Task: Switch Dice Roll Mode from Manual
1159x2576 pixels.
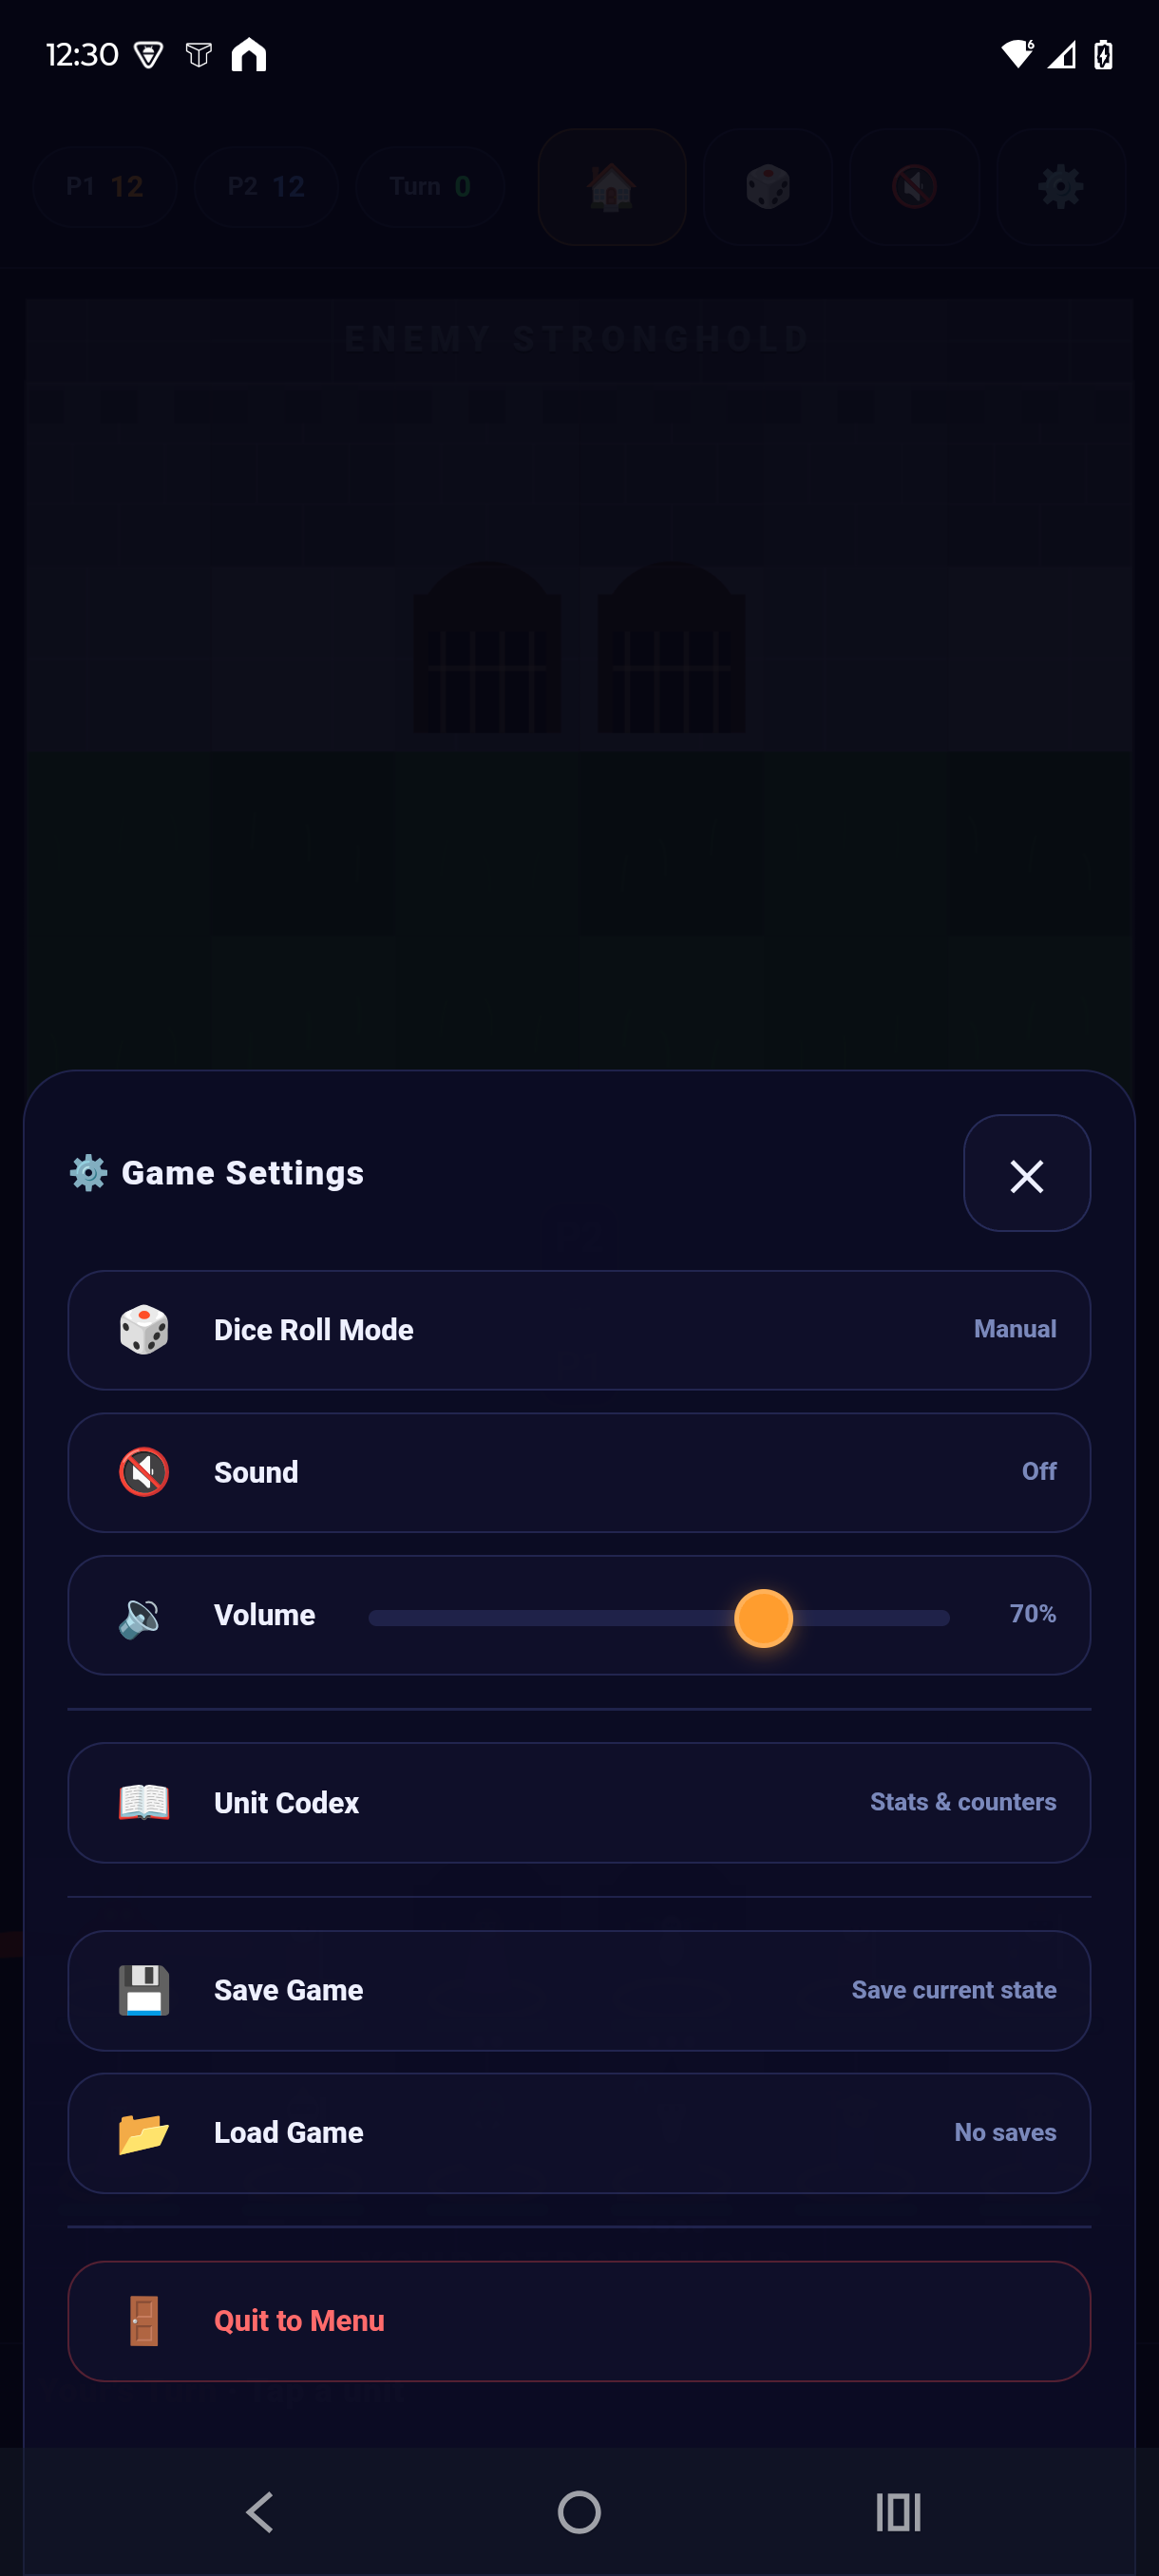Action: 578,1329
